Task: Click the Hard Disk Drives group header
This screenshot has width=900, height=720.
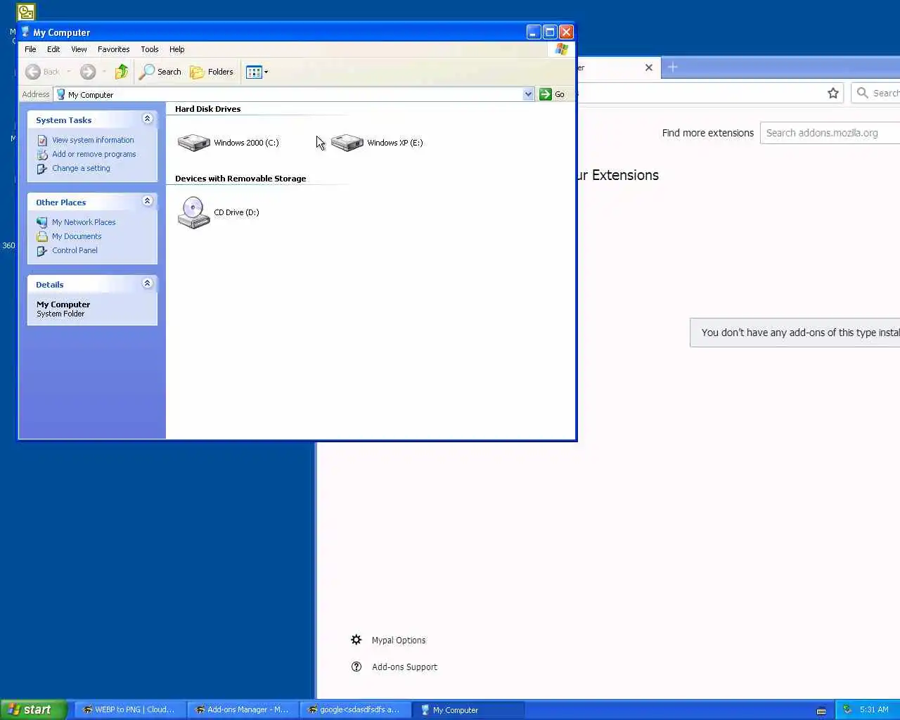Action: 207,109
